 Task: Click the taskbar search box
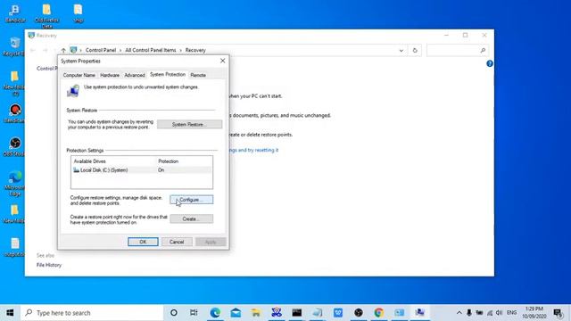pos(92,313)
